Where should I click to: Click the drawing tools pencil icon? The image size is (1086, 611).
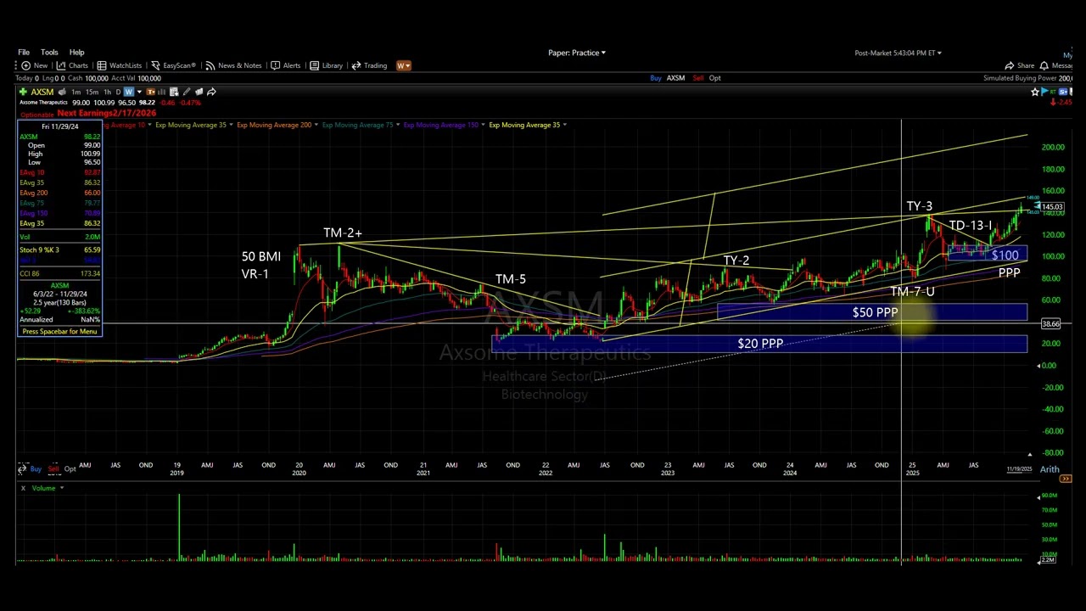point(186,92)
